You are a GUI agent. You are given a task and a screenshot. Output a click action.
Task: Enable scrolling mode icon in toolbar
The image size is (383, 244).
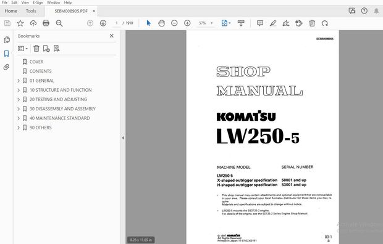tap(241, 23)
